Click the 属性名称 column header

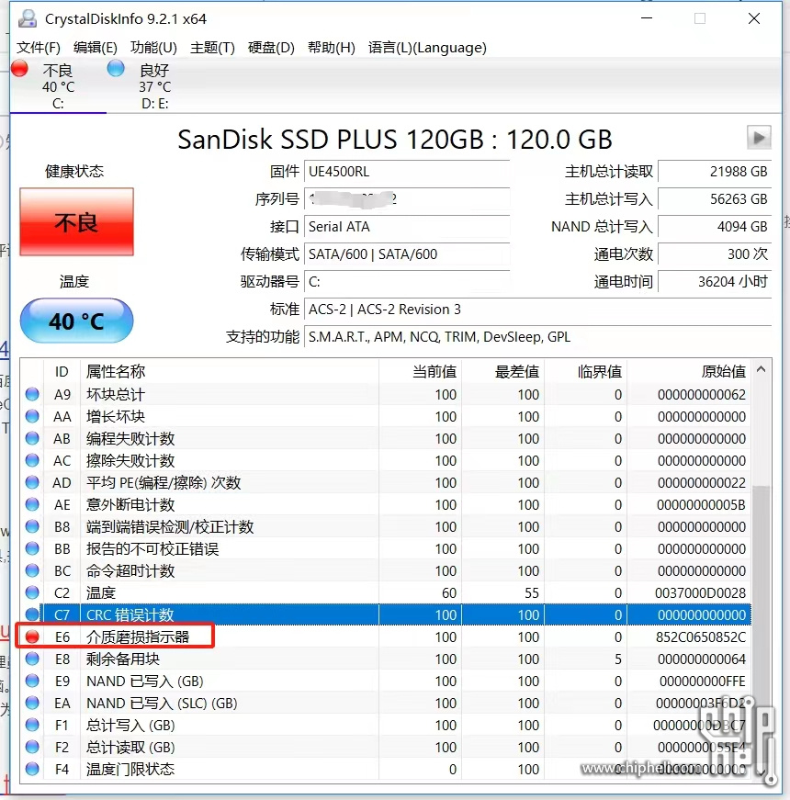(116, 371)
